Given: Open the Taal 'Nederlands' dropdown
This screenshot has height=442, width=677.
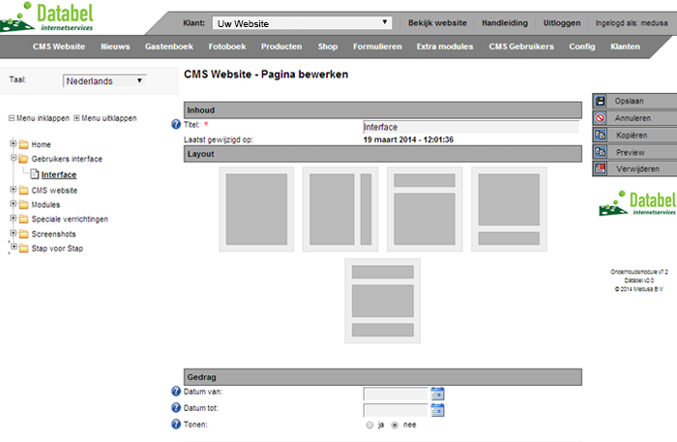Looking at the screenshot, I should 104,80.
